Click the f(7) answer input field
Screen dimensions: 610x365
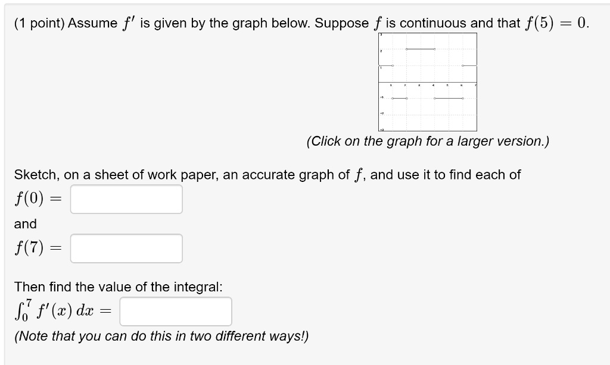click(x=125, y=248)
